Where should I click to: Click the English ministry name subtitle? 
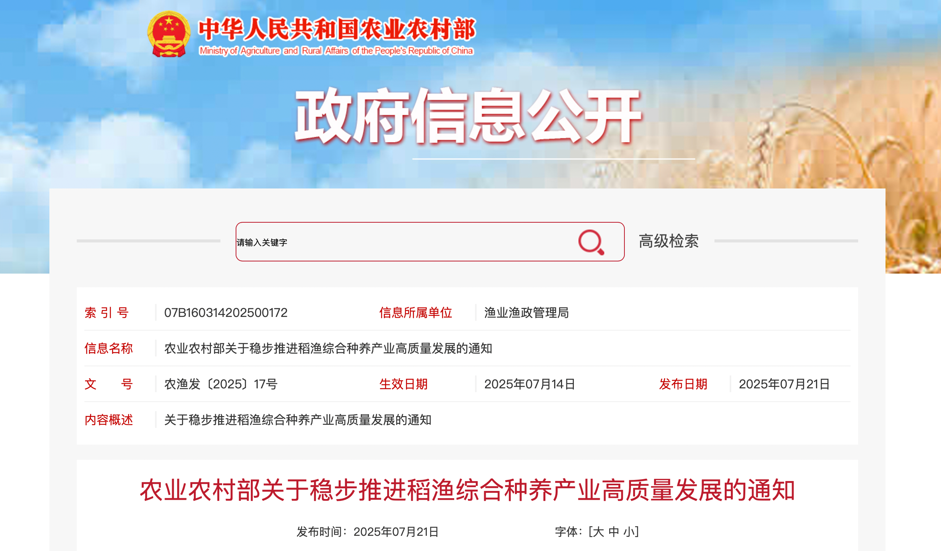(x=336, y=51)
